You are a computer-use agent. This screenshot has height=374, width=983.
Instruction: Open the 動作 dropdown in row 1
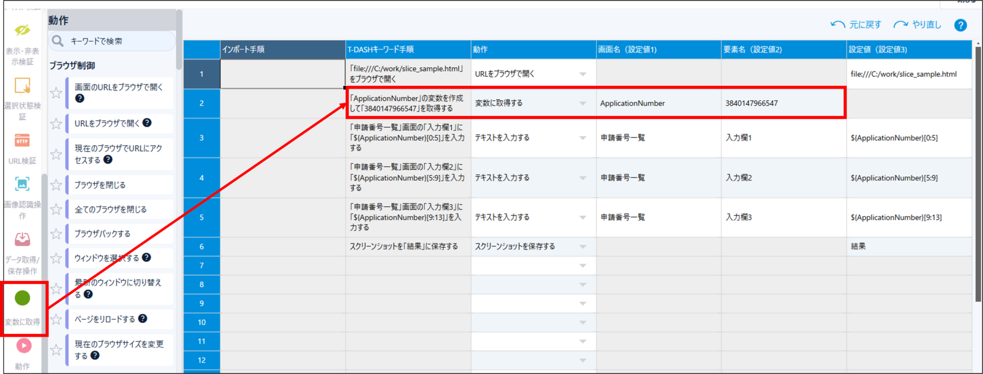pyautogui.click(x=583, y=74)
